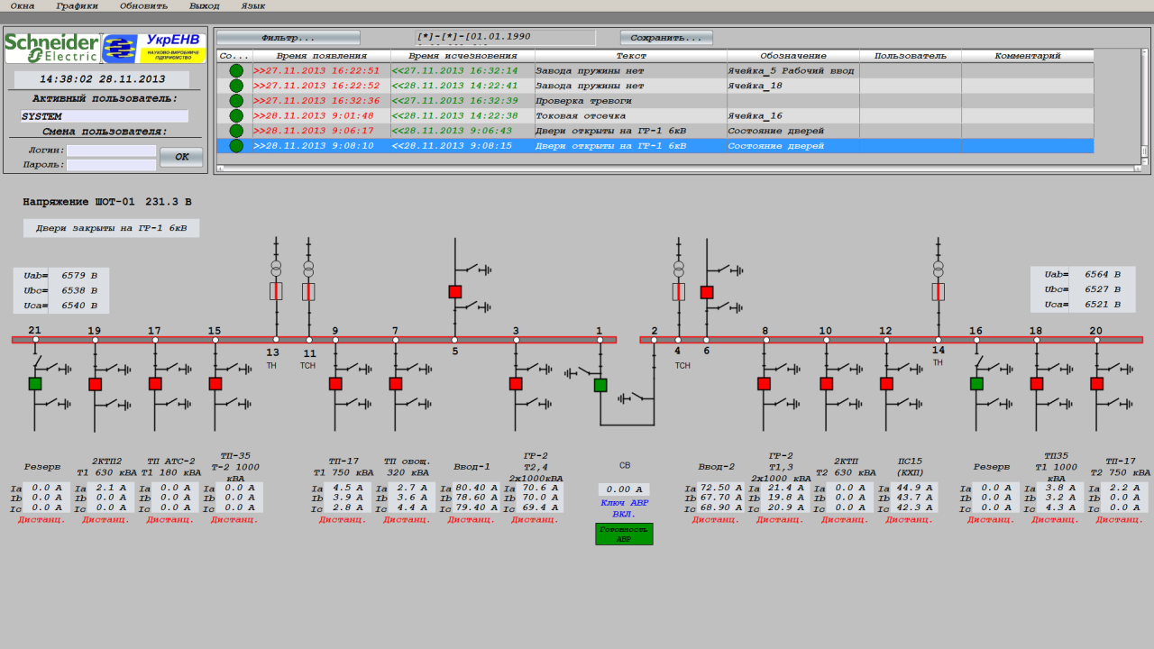Click the red breaker on cell 6 Ввод-2
1154x649 pixels.
[707, 292]
